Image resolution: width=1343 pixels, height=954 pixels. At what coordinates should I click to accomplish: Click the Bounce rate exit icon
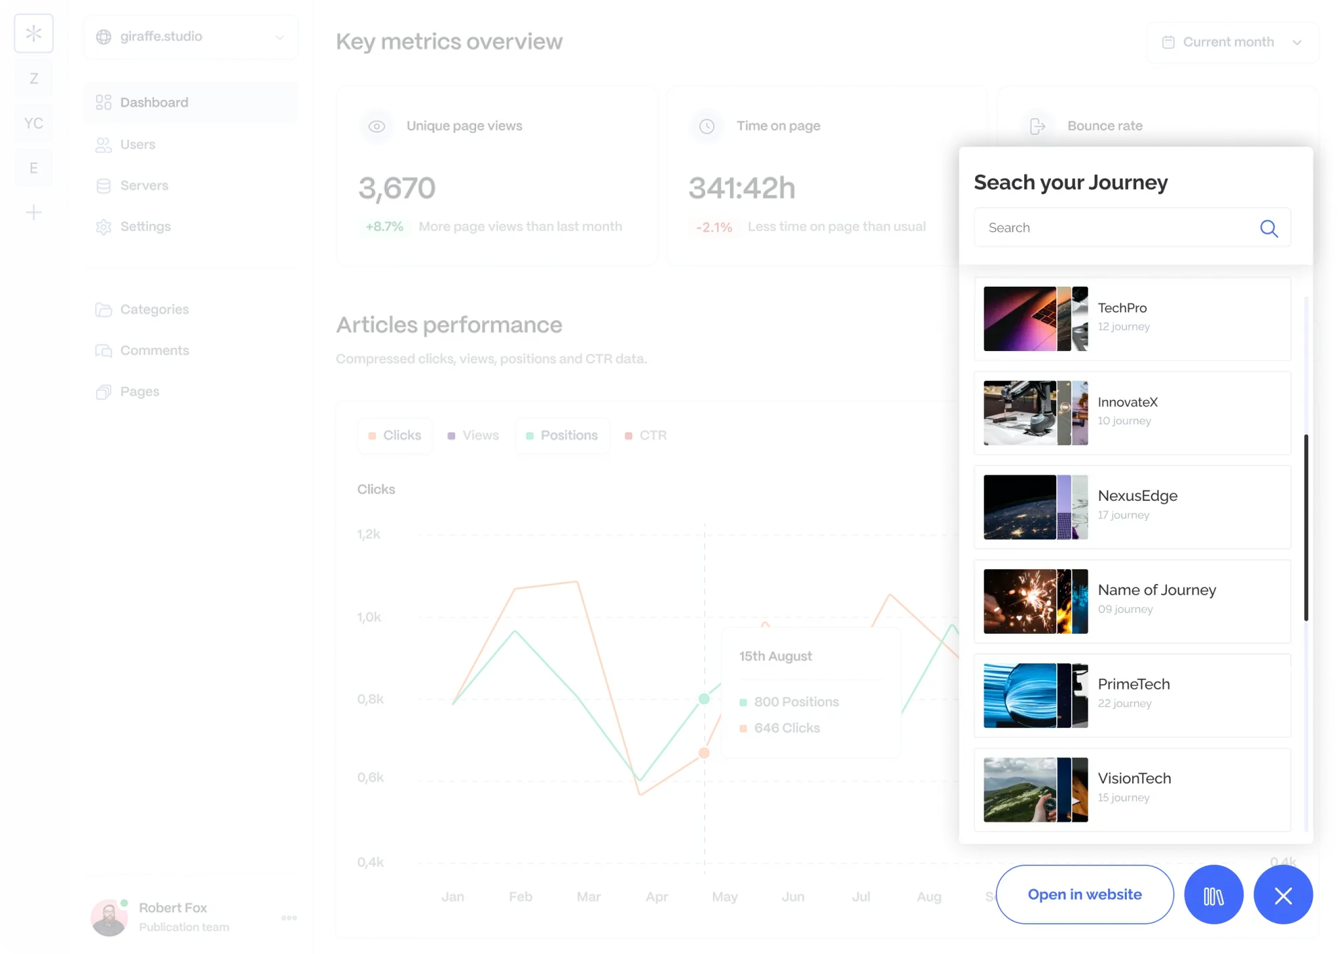(1037, 126)
